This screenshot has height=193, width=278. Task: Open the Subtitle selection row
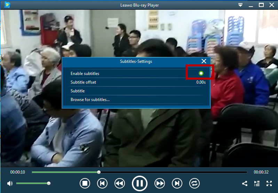tap(136, 91)
